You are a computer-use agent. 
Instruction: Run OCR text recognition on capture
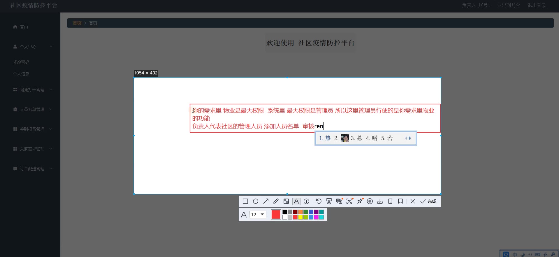coord(349,201)
